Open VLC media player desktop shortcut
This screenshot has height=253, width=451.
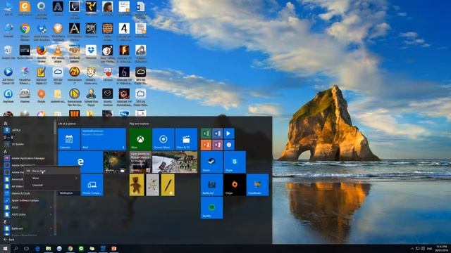point(58,53)
